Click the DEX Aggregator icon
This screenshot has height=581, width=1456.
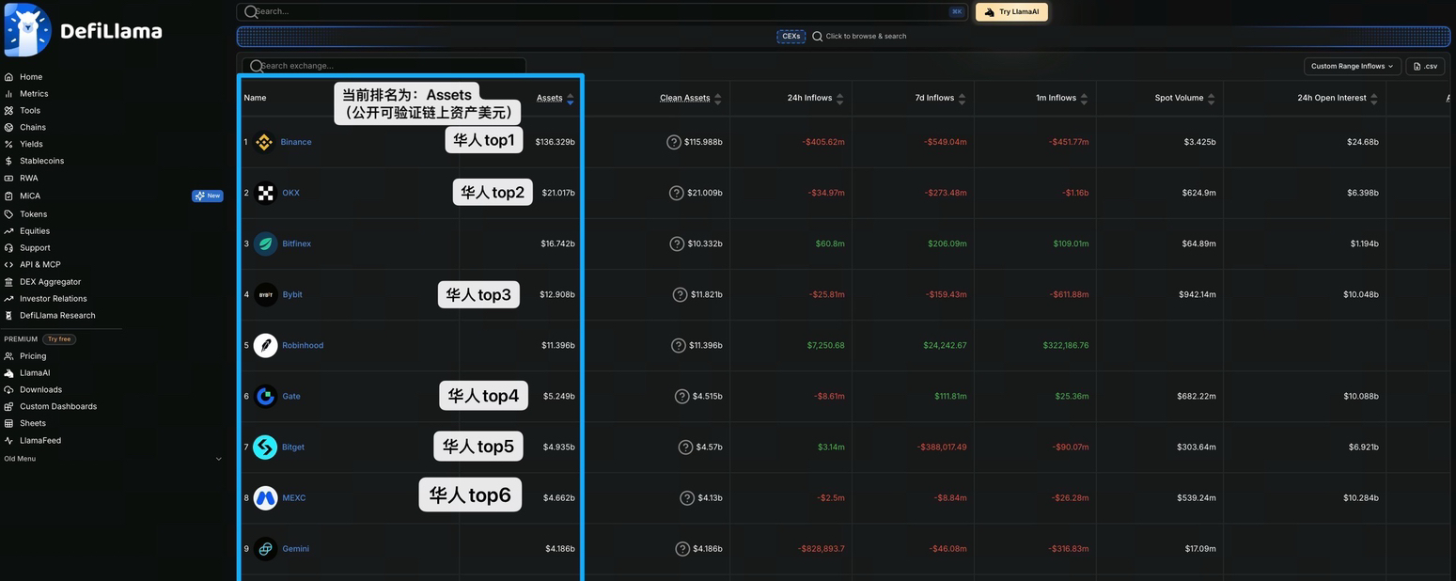point(8,282)
